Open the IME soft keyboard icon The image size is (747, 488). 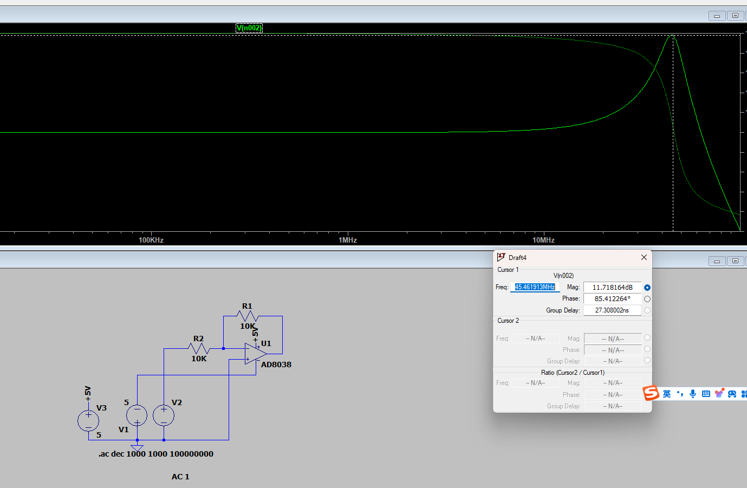pos(706,394)
